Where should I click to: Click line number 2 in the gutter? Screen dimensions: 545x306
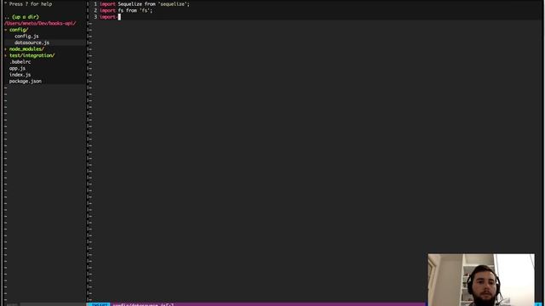tap(95, 11)
